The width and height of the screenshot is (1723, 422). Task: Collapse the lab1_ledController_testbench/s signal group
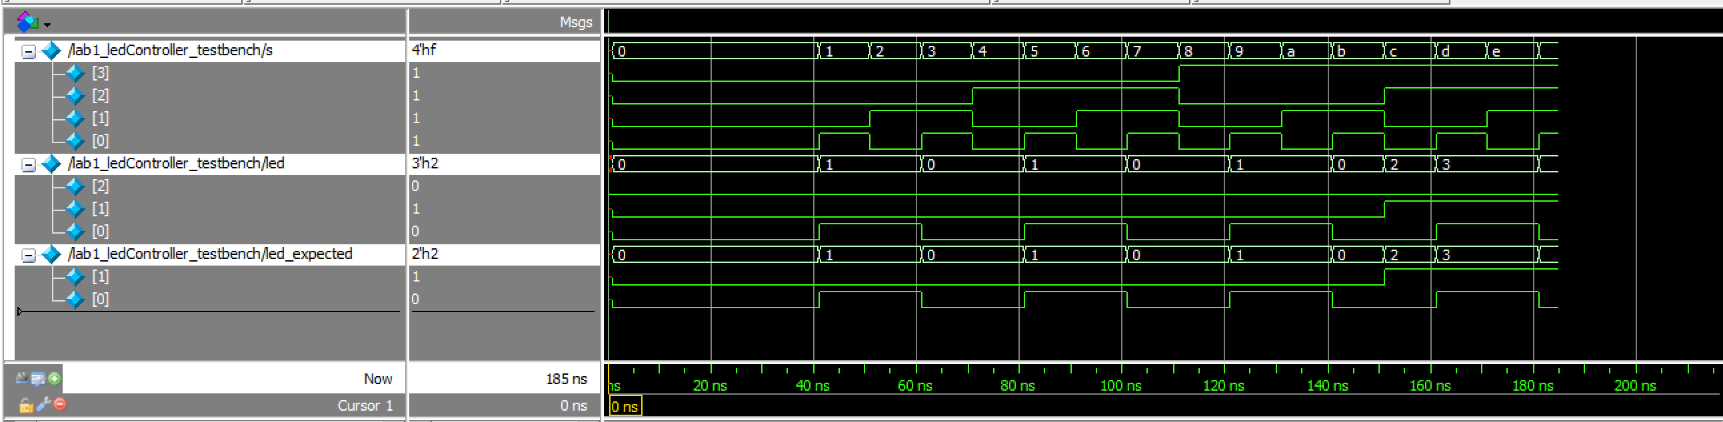click(x=28, y=51)
